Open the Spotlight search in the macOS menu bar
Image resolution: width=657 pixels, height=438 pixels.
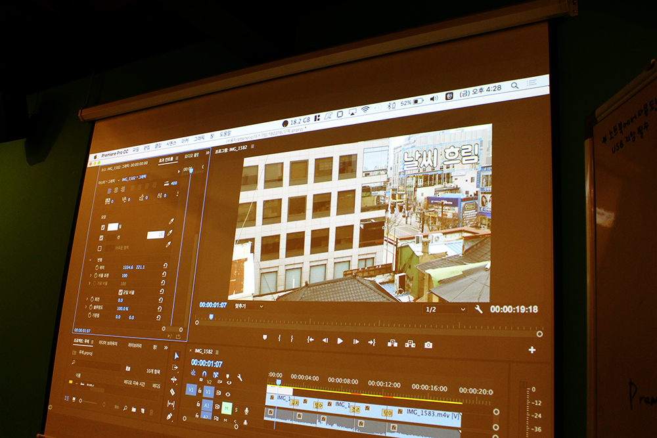pos(514,85)
